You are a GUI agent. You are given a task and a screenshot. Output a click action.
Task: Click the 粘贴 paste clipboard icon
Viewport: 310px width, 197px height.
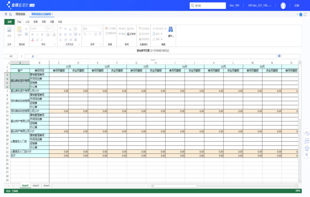20,30
